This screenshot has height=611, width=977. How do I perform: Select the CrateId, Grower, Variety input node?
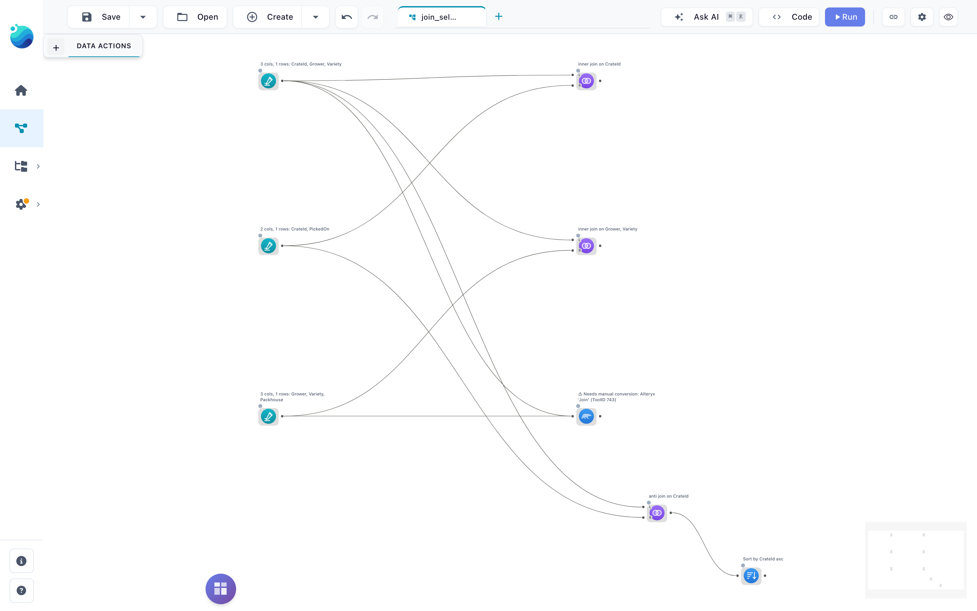268,81
